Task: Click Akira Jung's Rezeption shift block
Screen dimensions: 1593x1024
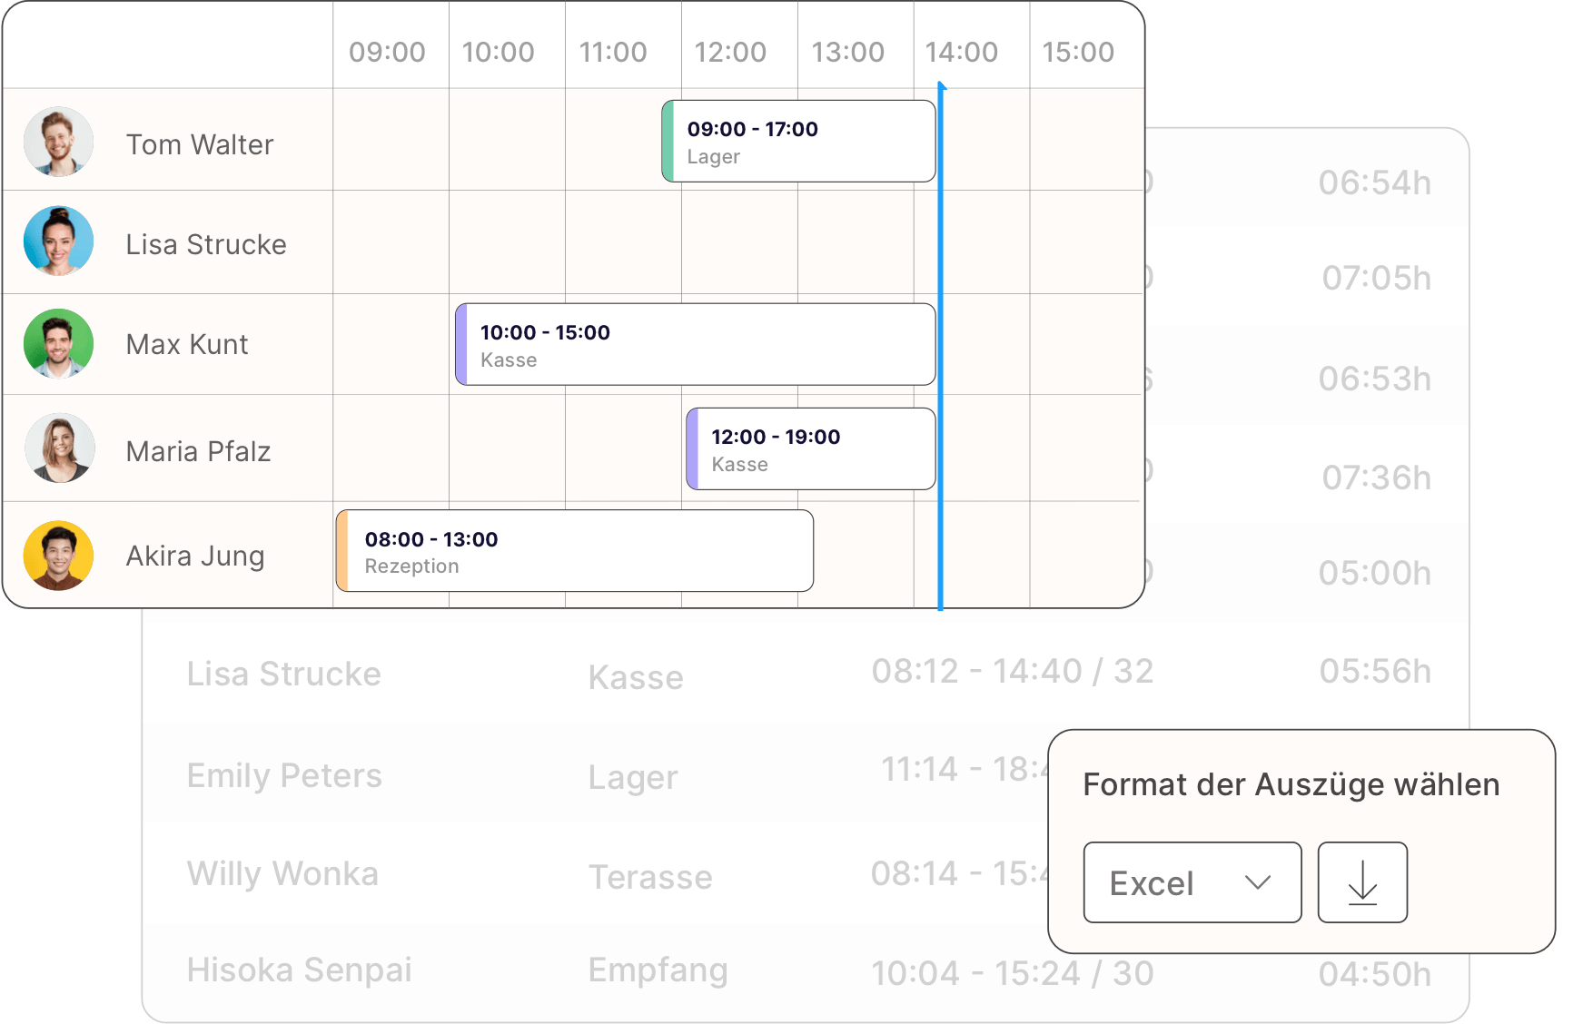Action: point(574,550)
